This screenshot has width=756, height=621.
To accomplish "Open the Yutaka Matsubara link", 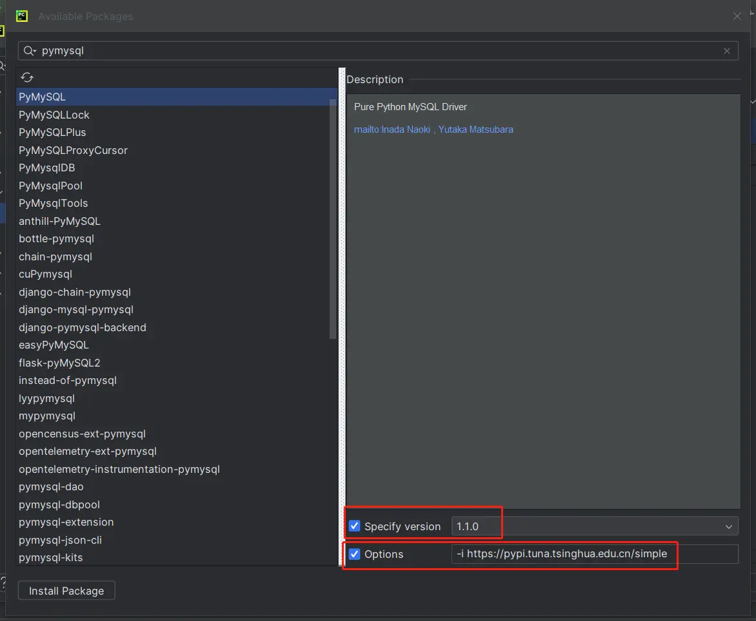I will coord(476,129).
